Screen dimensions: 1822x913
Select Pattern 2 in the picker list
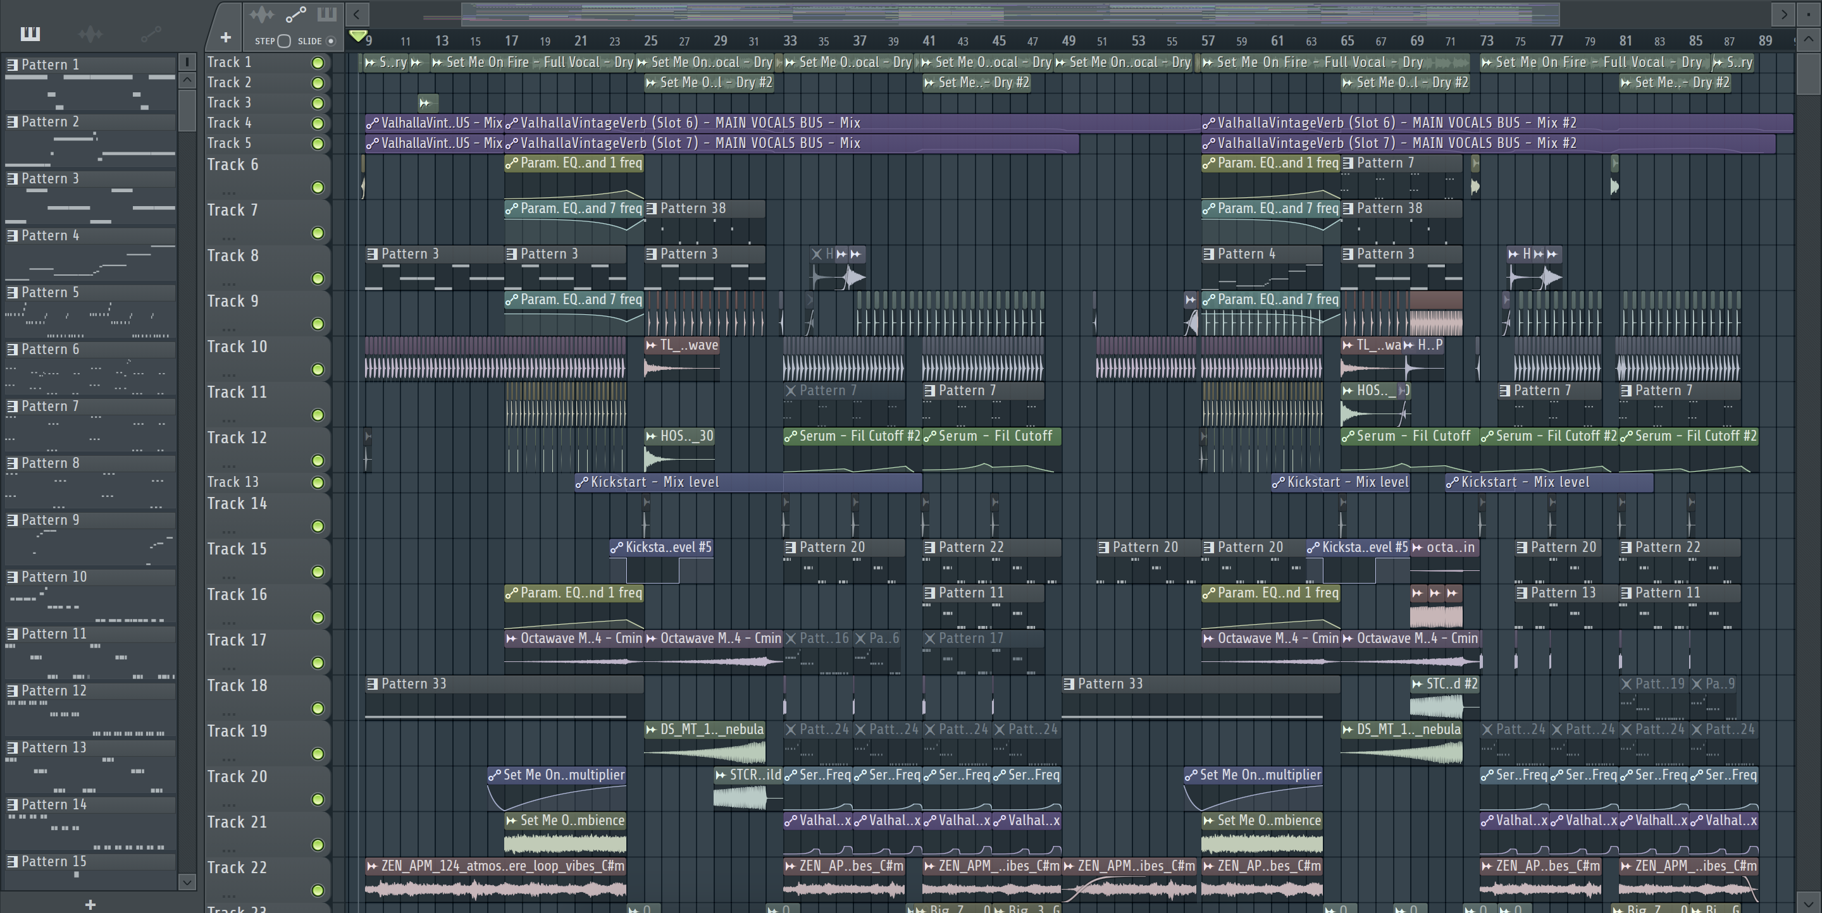90,121
